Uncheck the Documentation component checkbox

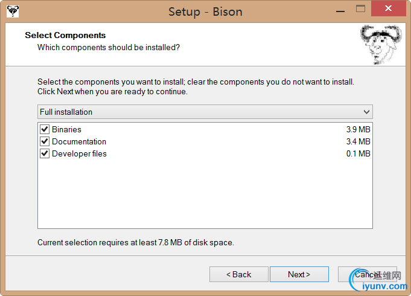click(45, 141)
